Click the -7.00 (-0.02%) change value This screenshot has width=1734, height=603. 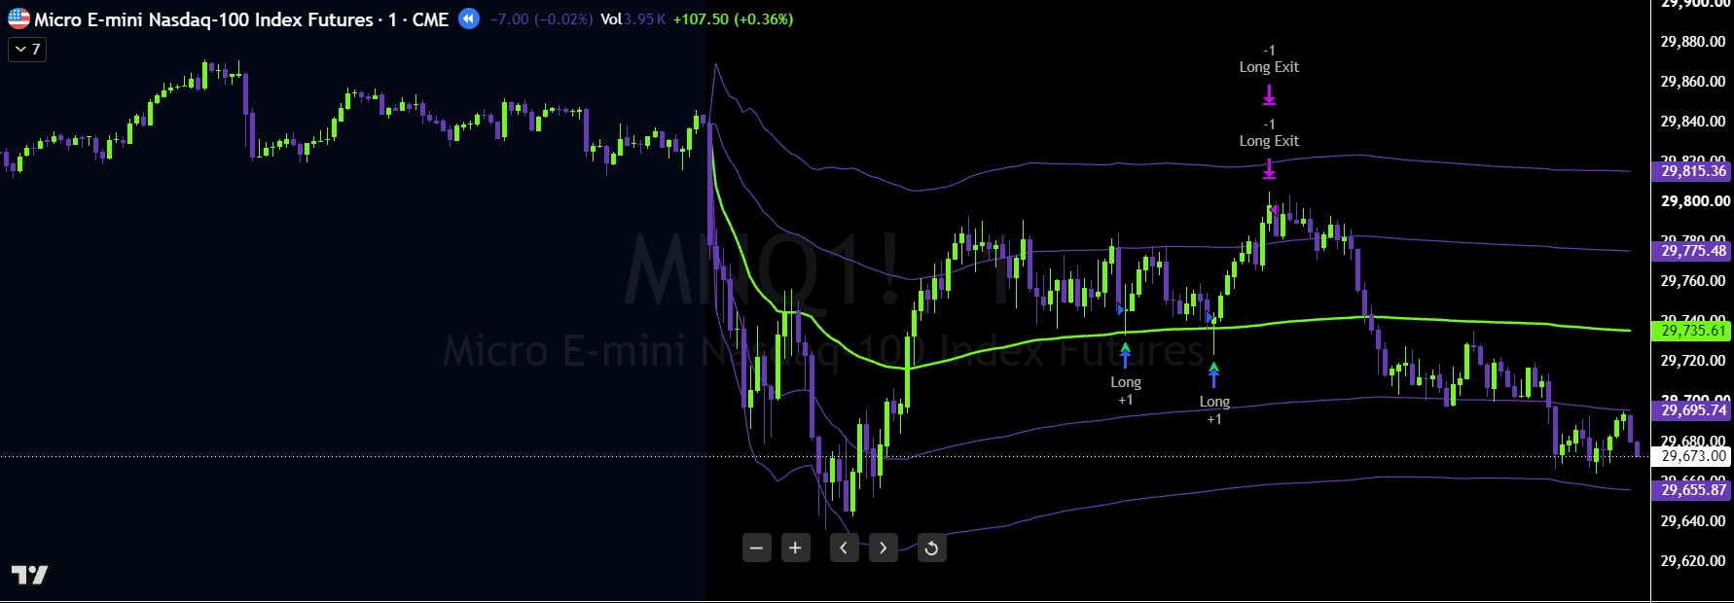click(x=541, y=19)
